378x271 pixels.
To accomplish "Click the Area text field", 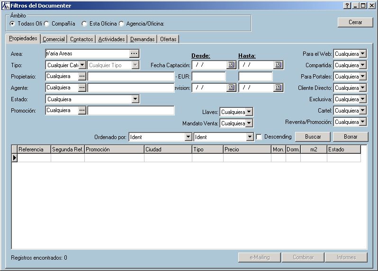I will 88,53.
